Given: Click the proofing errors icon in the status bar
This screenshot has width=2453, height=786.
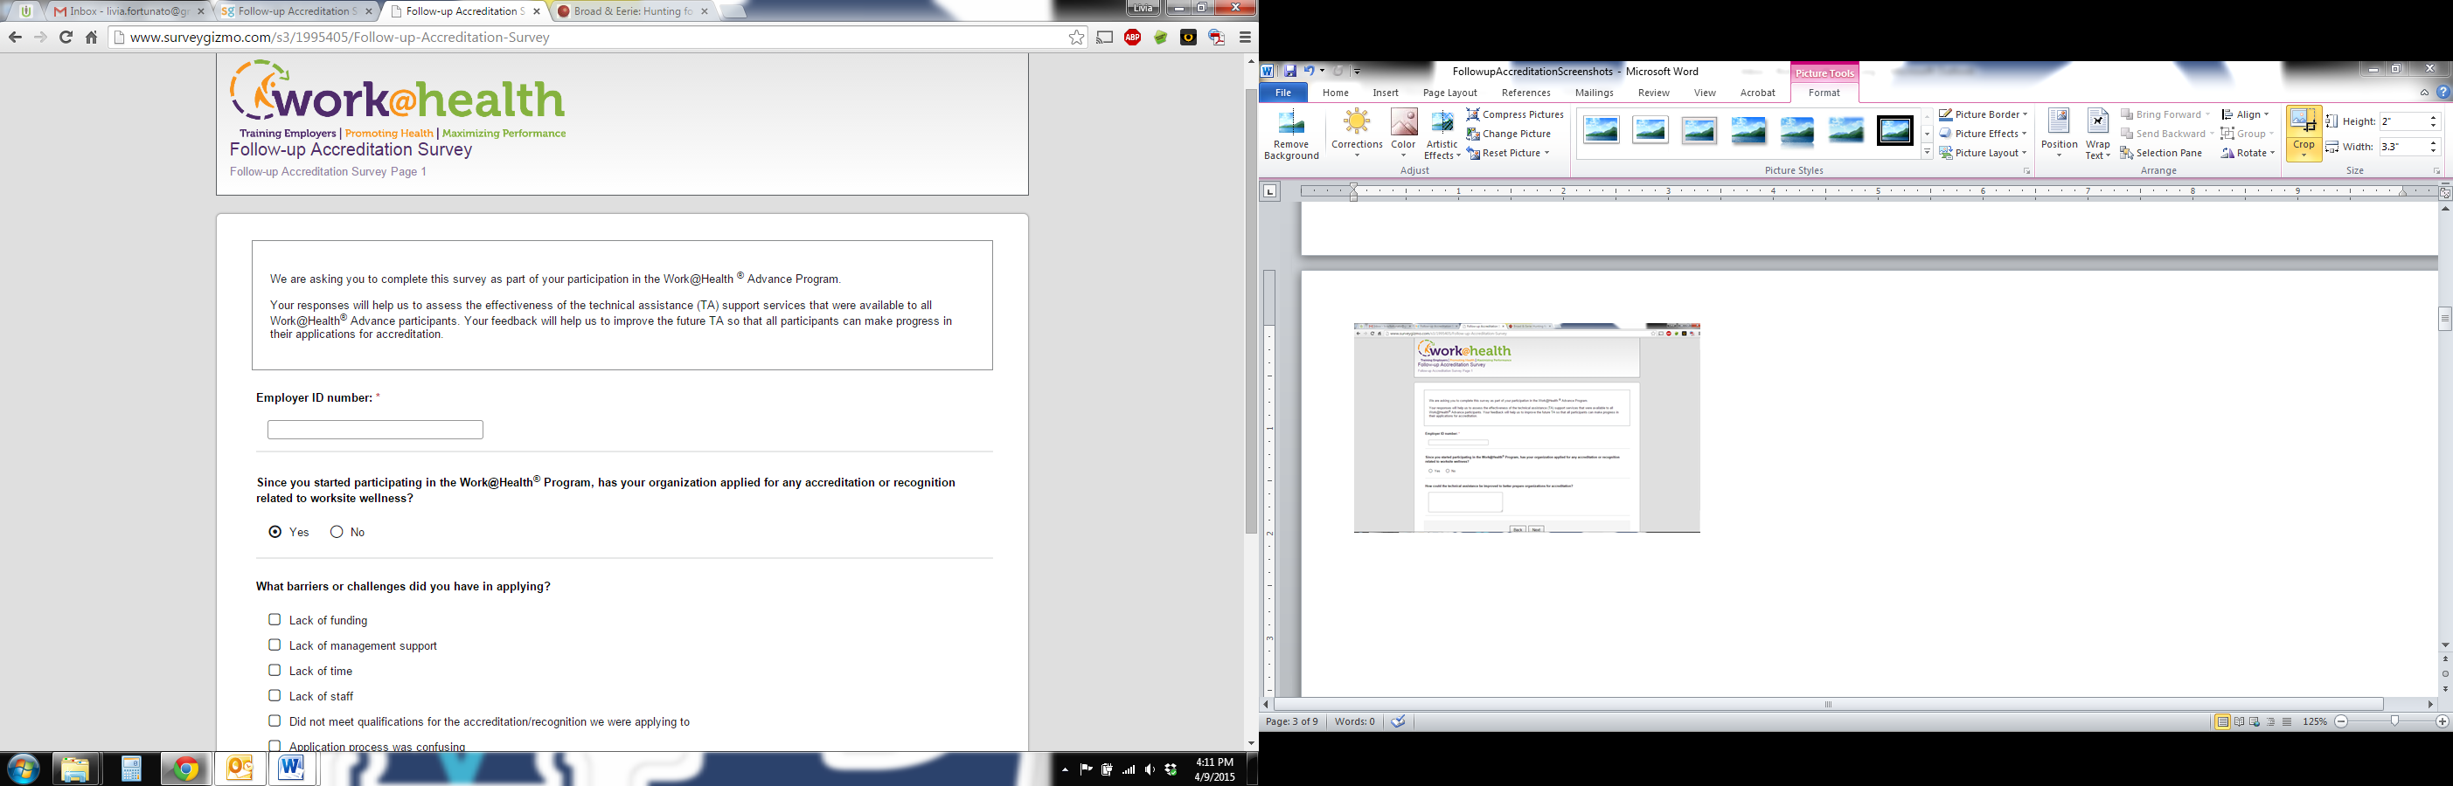Looking at the screenshot, I should (x=1398, y=721).
